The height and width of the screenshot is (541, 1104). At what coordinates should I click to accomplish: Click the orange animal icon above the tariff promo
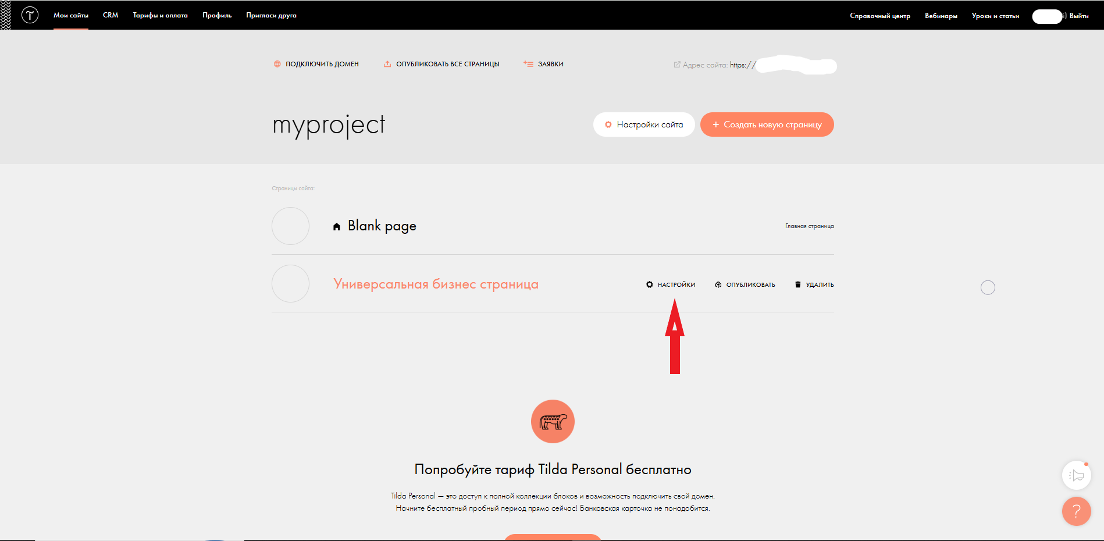coord(553,421)
